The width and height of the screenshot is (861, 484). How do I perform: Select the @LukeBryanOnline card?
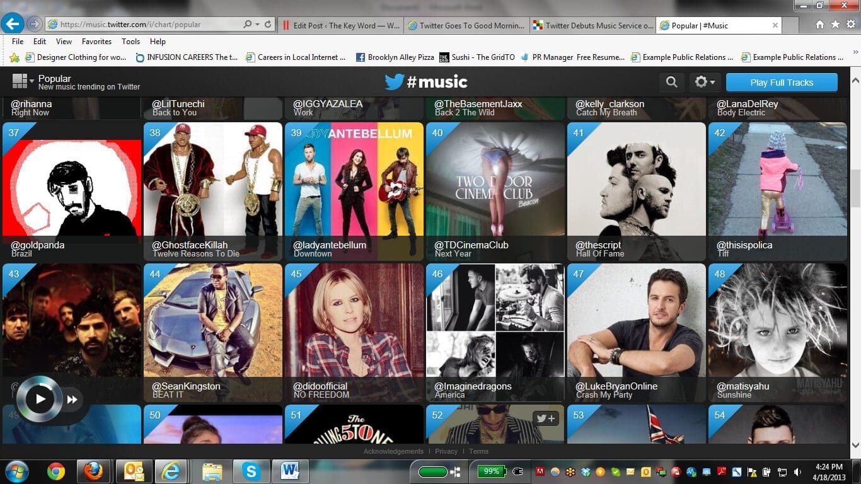point(637,333)
